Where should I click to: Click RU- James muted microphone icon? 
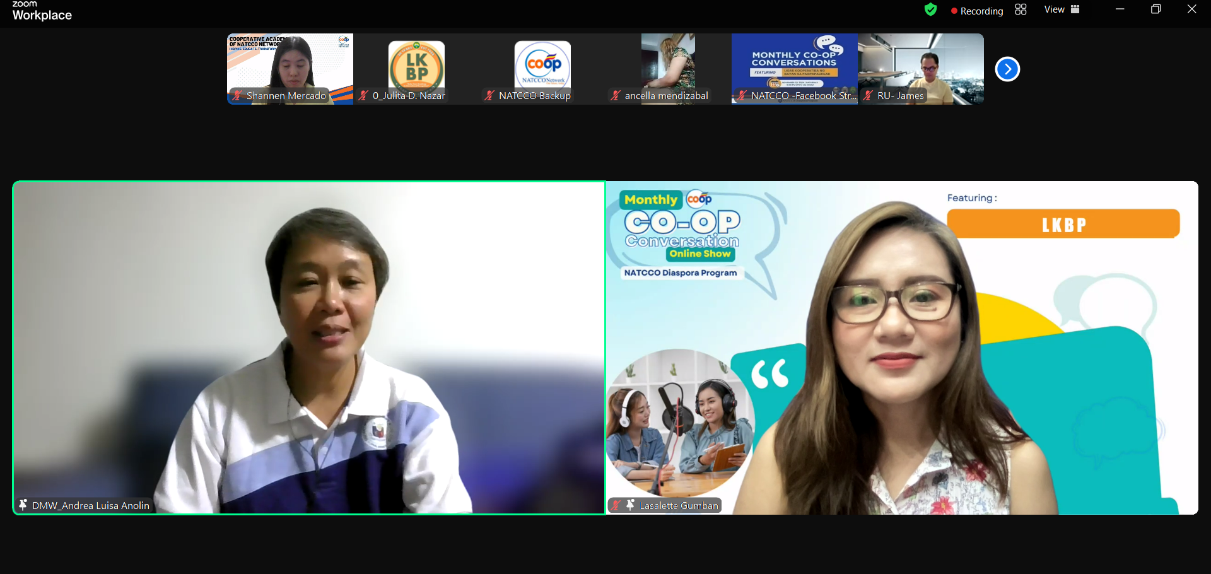pos(868,96)
